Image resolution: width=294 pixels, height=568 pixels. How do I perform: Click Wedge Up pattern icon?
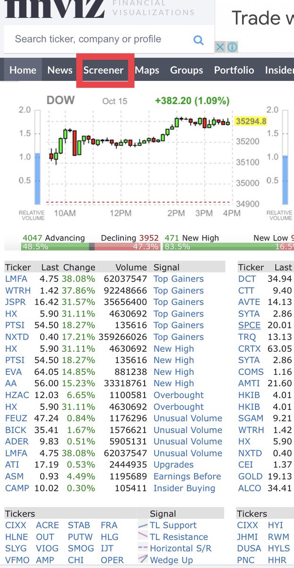(143, 560)
